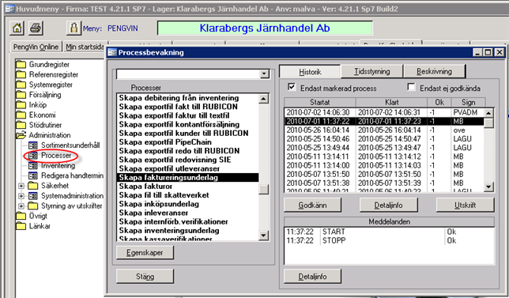This screenshot has width=509, height=298.
Task: Expand the Säkerhet tree node
Action: point(21,186)
